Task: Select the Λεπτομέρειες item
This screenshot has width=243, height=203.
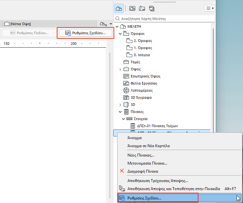Action: [x=142, y=90]
